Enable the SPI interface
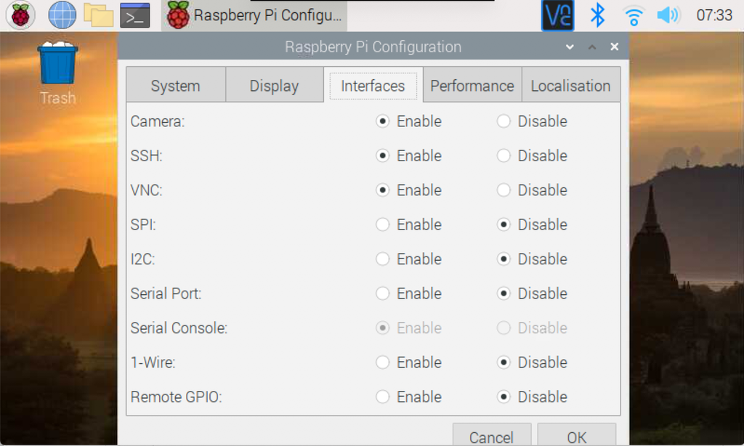 381,224
